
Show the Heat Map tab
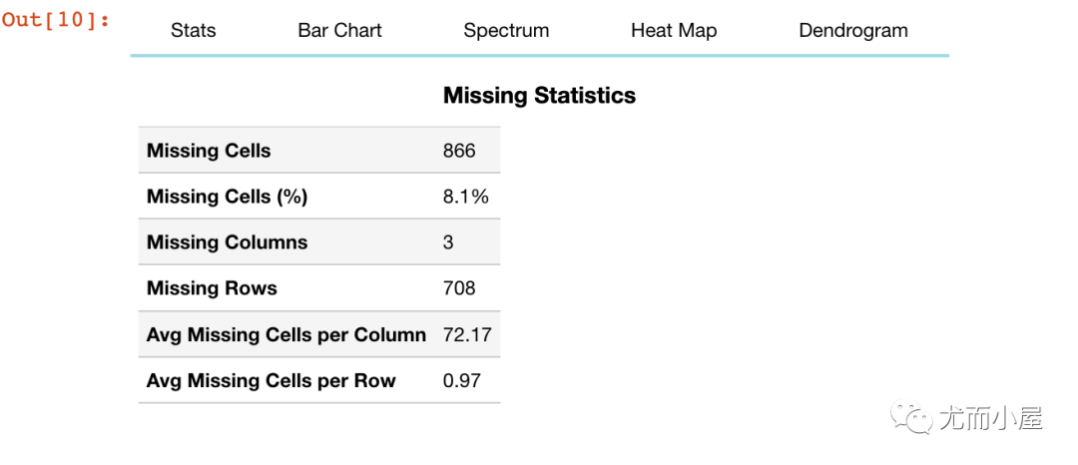coord(674,31)
